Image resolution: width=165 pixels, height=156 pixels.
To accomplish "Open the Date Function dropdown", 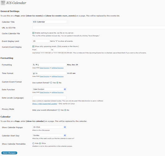I will (x=49, y=89).
